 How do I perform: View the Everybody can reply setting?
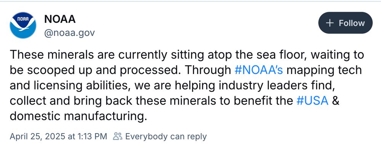[x=165, y=137]
